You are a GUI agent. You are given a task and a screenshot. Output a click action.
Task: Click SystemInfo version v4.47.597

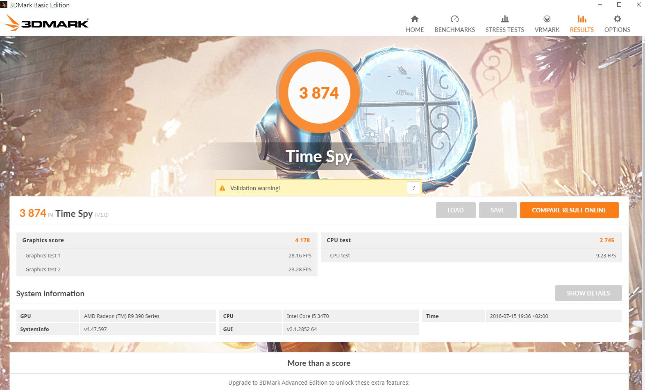pyautogui.click(x=95, y=329)
